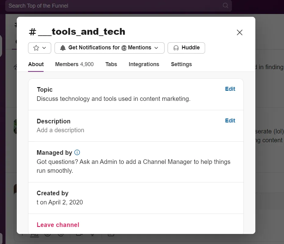Edit the channel Topic

pyautogui.click(x=230, y=89)
